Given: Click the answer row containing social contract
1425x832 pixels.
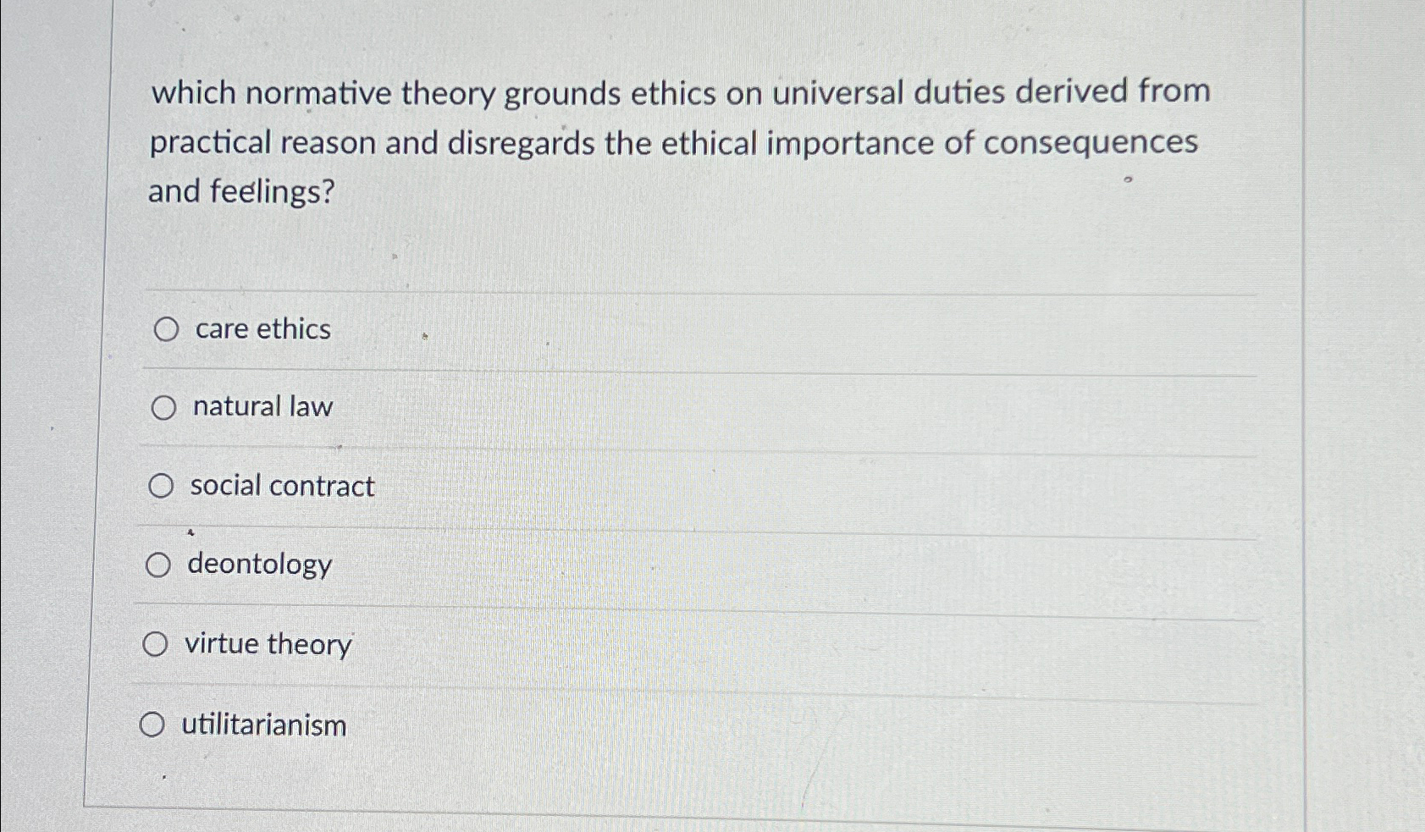Looking at the screenshot, I should click(x=593, y=486).
